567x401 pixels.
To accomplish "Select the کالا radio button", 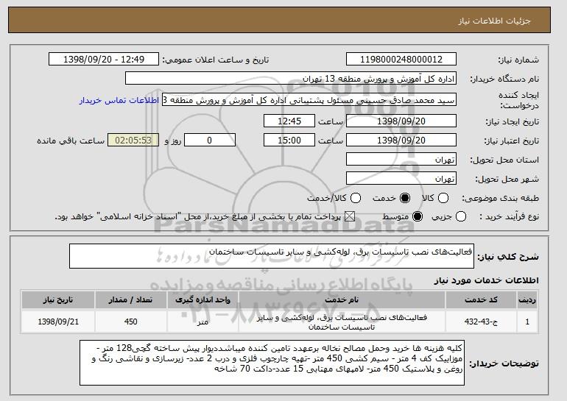I will pos(443,198).
